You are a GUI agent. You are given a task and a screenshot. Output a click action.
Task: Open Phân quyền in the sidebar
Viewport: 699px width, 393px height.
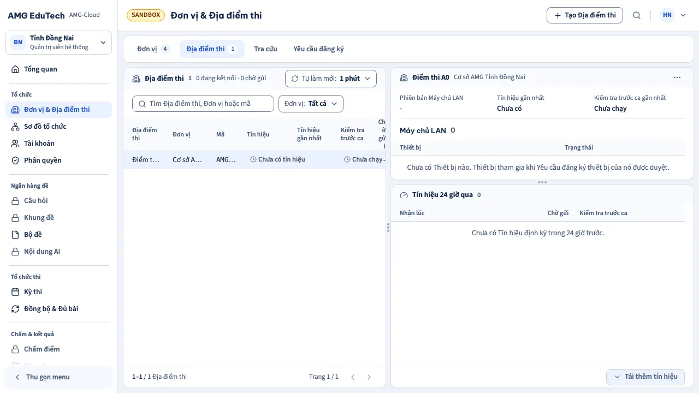coord(58,160)
